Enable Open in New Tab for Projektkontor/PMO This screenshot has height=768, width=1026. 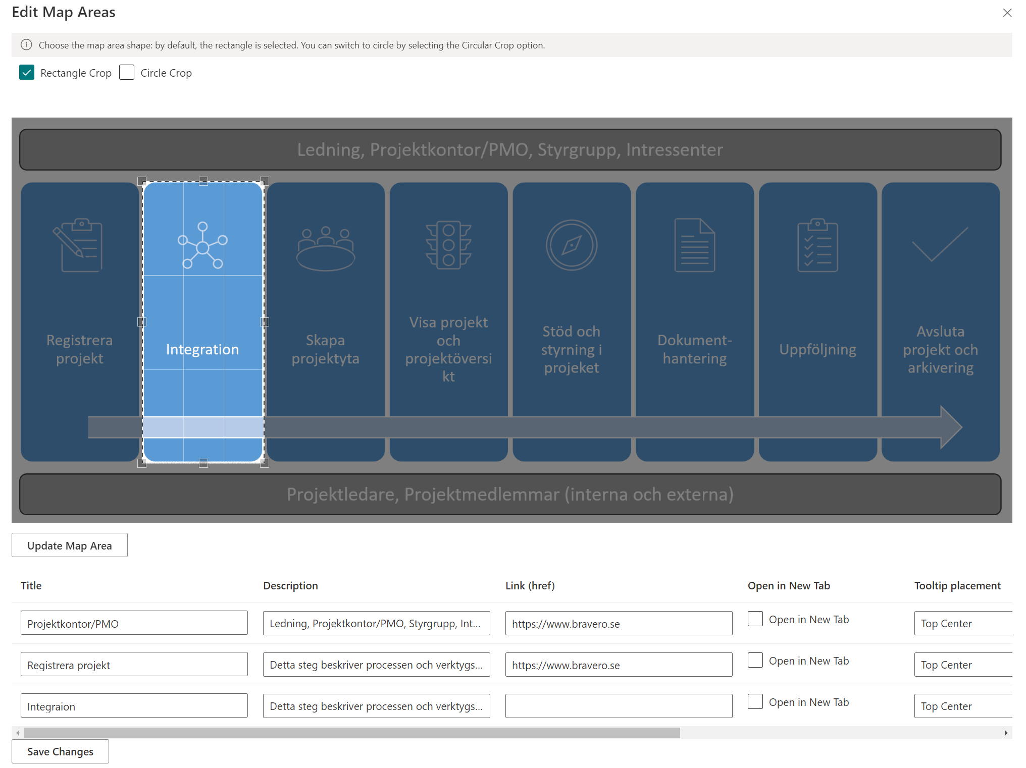755,619
